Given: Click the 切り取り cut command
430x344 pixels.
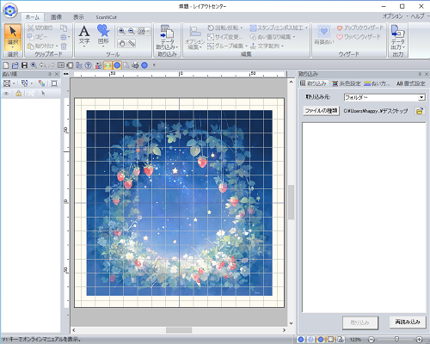Looking at the screenshot, I should [x=40, y=28].
